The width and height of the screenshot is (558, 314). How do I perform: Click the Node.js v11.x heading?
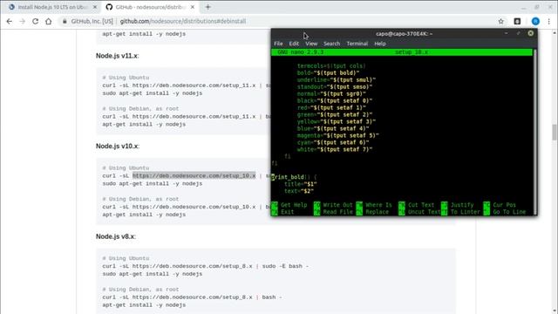click(117, 56)
